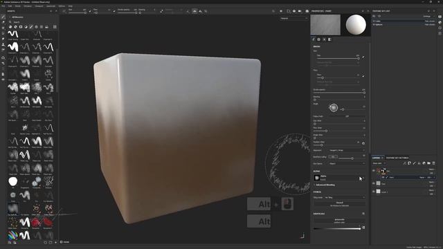Open the Window menu
Image resolution: width=443 pixels, height=249 pixels.
(x=28, y=6)
